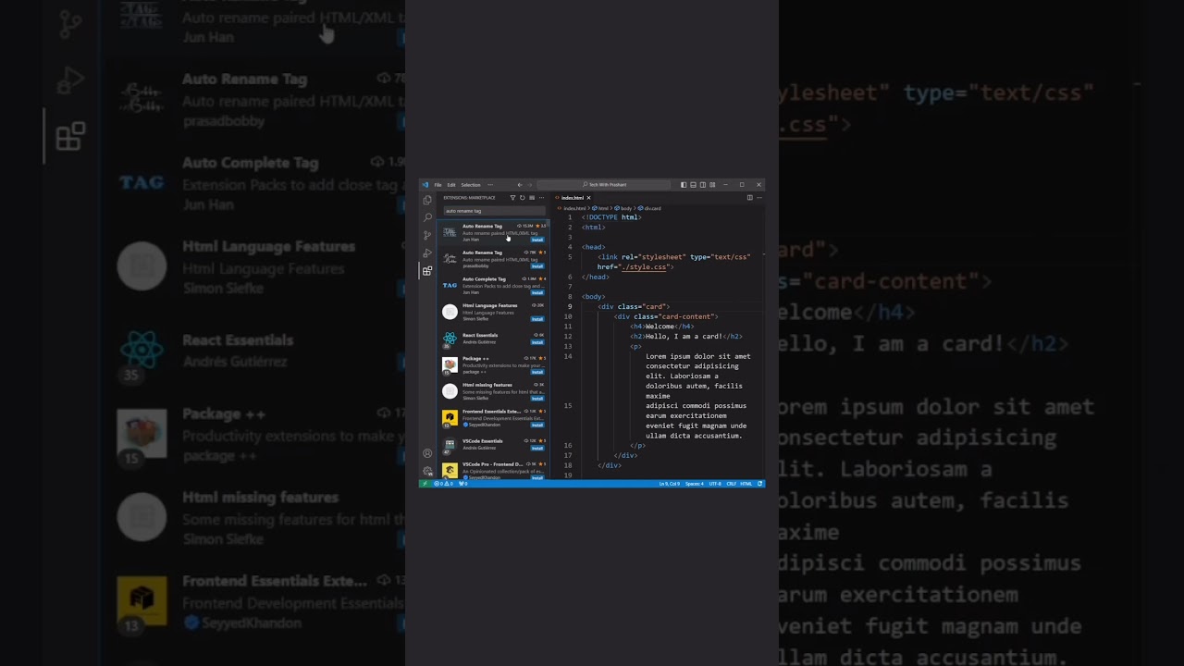Close the index.html tab
This screenshot has width=1184, height=666.
click(588, 198)
